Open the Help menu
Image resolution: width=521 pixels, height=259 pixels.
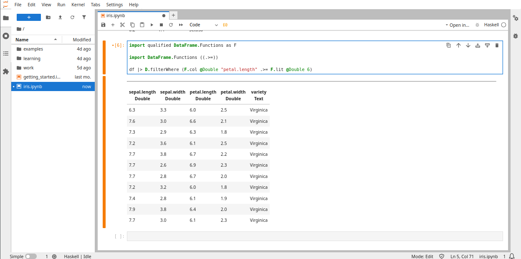(x=134, y=5)
